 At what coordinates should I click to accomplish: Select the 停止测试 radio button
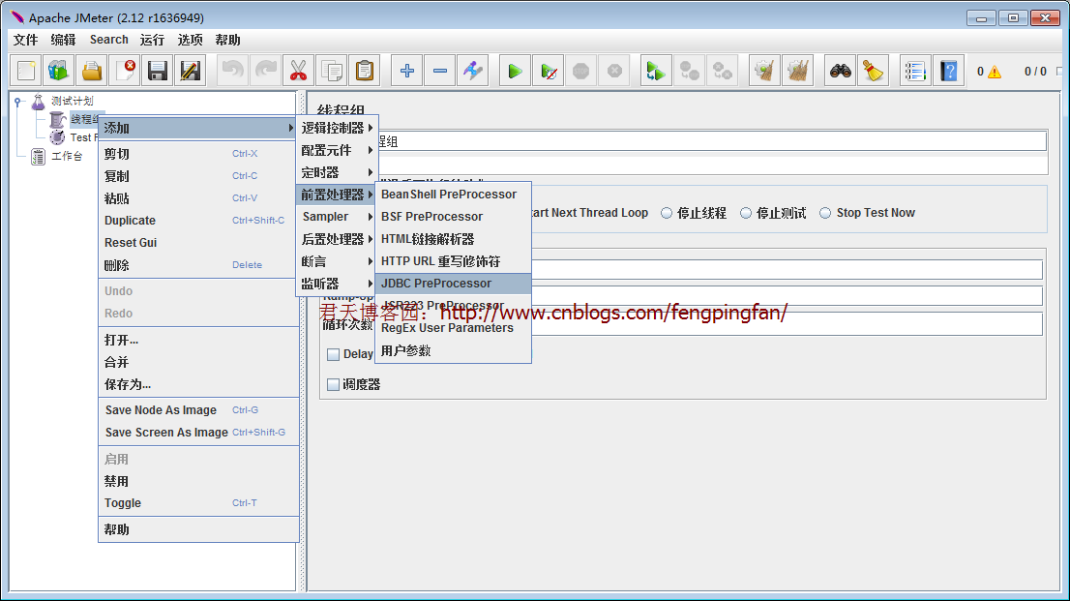[x=746, y=213]
